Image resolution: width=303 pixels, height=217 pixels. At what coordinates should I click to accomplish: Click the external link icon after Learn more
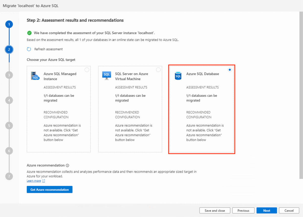pos(43,181)
